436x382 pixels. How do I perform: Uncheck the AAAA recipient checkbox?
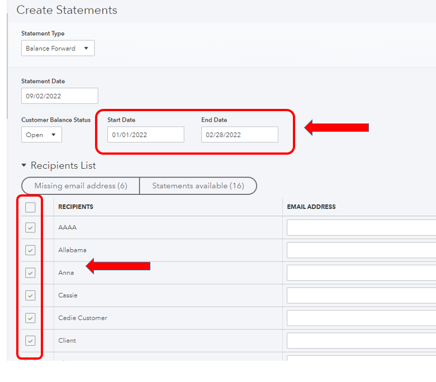30,228
